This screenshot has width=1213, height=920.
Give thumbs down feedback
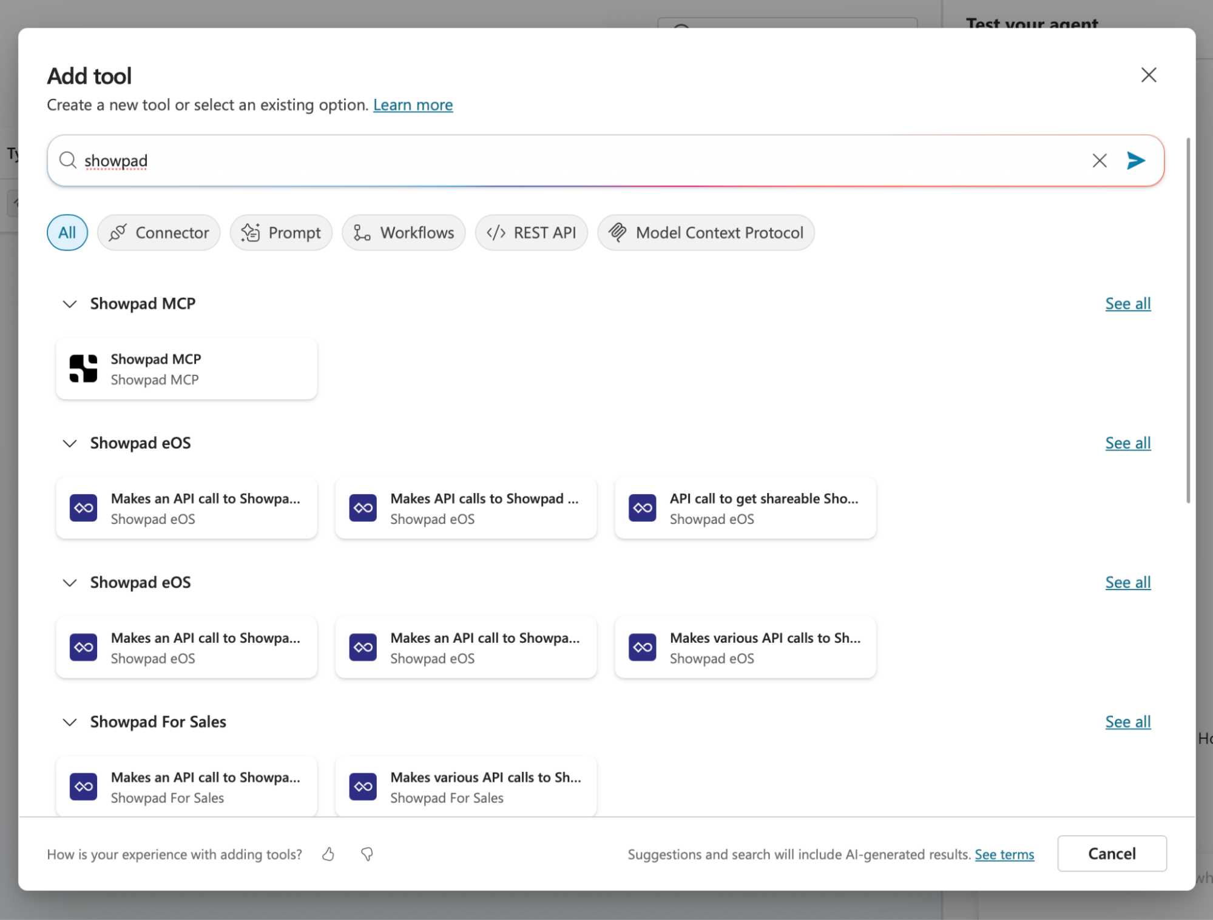[x=367, y=854]
